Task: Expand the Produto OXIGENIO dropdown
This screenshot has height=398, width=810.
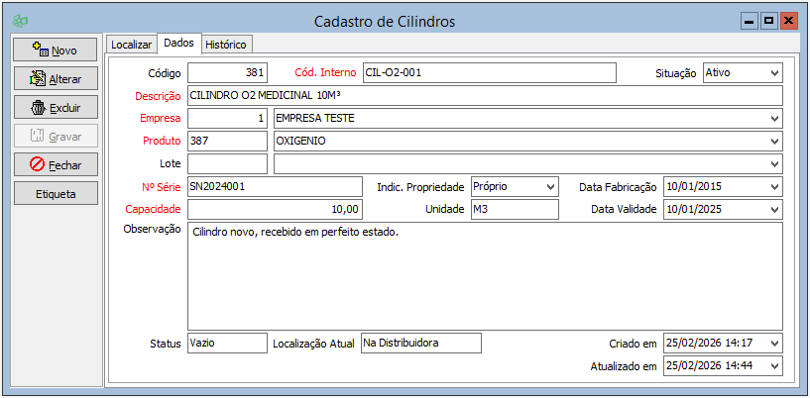Action: click(x=773, y=141)
